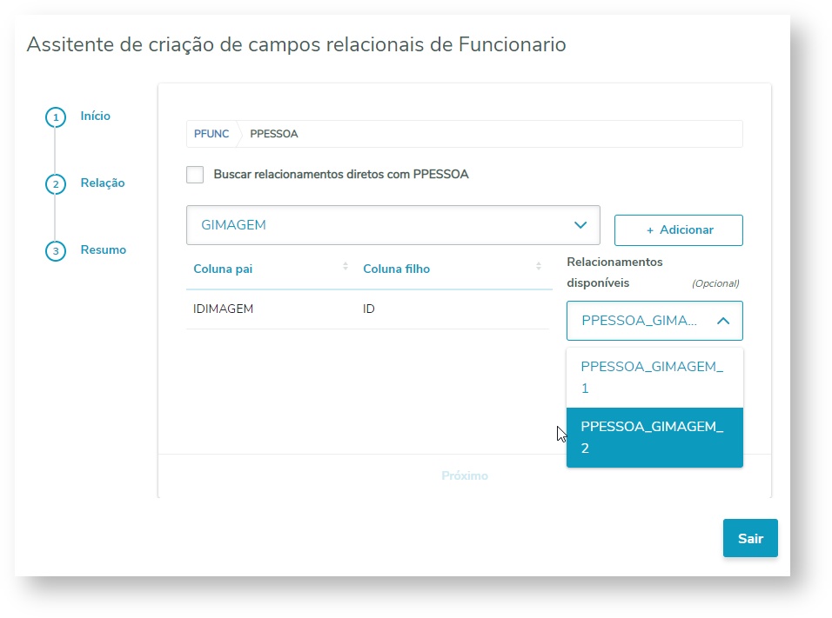The height and width of the screenshot is (618, 832).
Task: Open the GIMAGEM table dropdown
Action: tap(393, 225)
